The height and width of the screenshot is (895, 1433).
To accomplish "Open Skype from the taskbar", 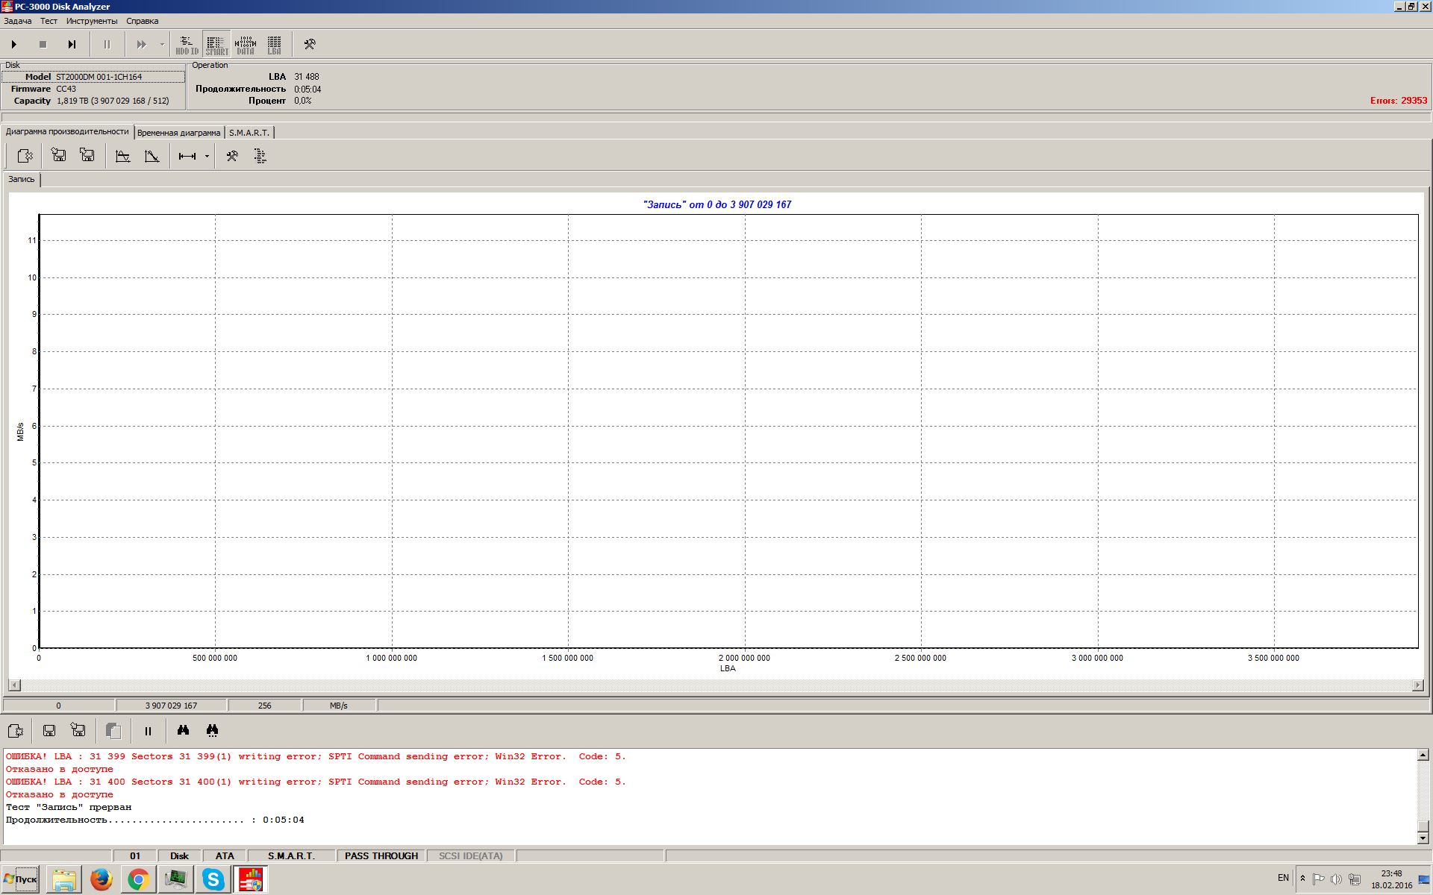I will pyautogui.click(x=213, y=880).
